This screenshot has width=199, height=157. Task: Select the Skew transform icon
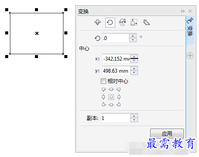point(146,22)
